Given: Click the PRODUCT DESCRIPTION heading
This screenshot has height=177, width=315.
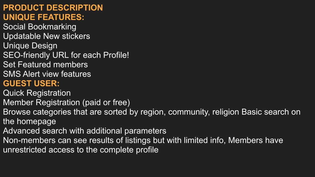Looking at the screenshot, I should (x=53, y=8).
